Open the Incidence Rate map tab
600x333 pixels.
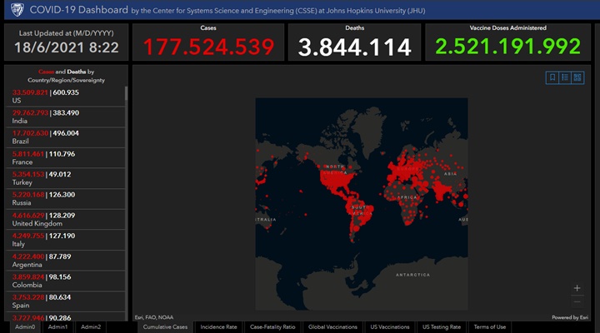pos(218,327)
